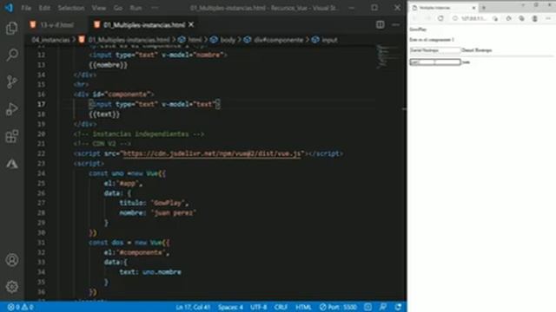Screen dimensions: 556x312
Task: Open the File menu
Action: [26, 8]
